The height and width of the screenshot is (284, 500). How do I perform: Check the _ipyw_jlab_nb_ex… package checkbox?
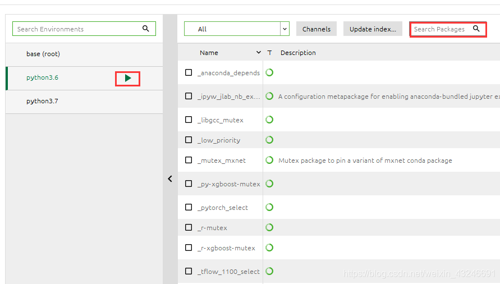click(x=189, y=96)
